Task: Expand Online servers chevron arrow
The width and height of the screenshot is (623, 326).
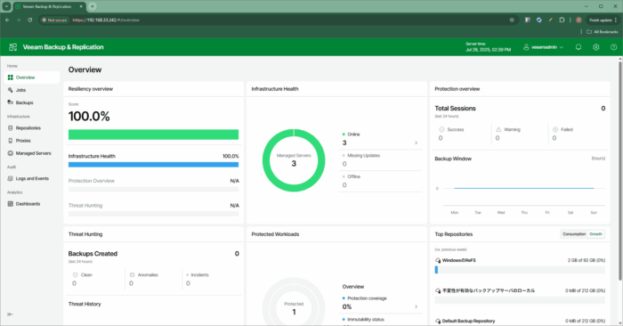Action: coord(416,143)
